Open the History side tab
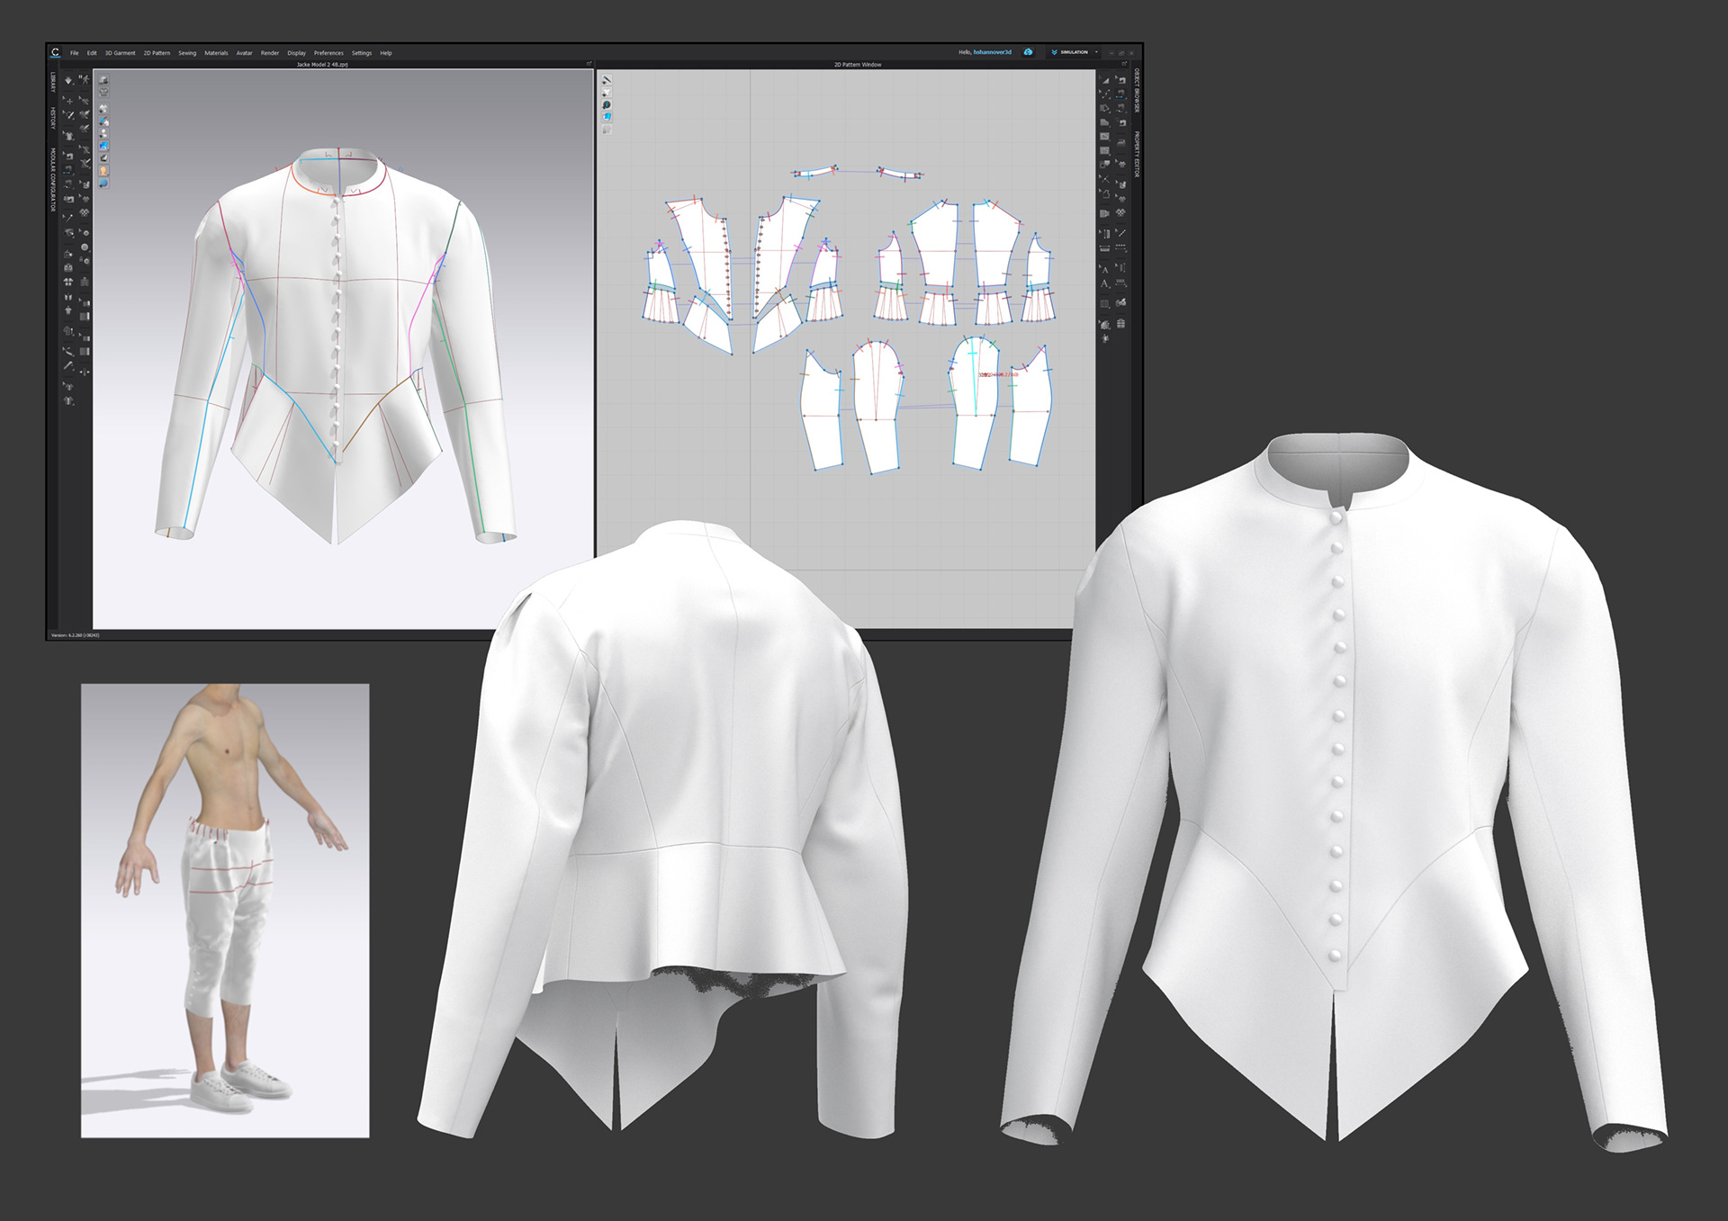The image size is (1728, 1221). click(53, 118)
